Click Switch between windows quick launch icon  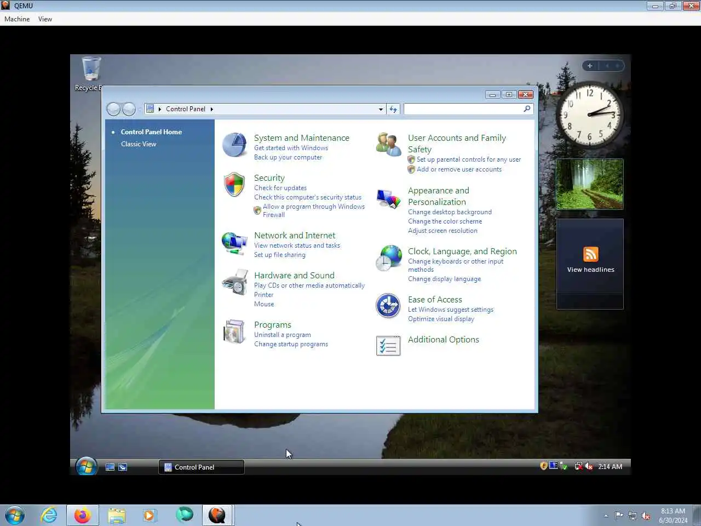[123, 467]
